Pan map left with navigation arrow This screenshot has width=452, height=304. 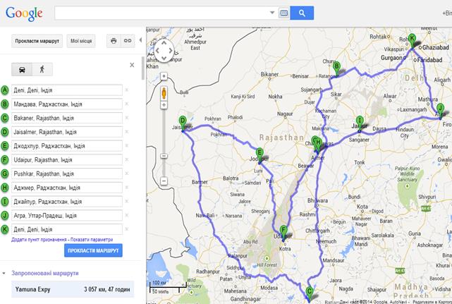(x=157, y=51)
